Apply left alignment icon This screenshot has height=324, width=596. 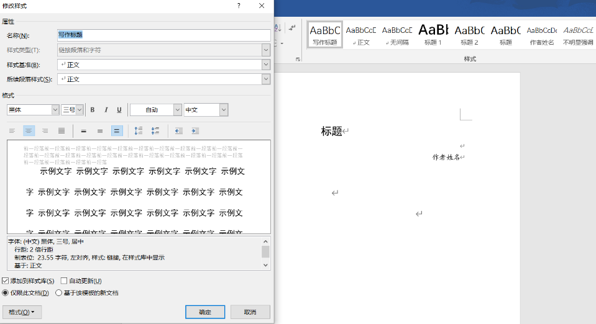[x=12, y=131]
